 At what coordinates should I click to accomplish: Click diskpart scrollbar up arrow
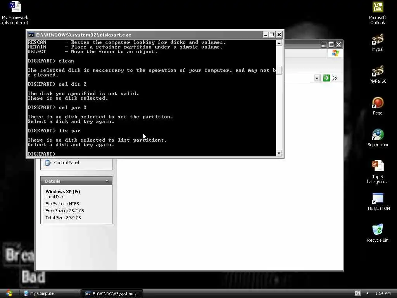click(279, 43)
